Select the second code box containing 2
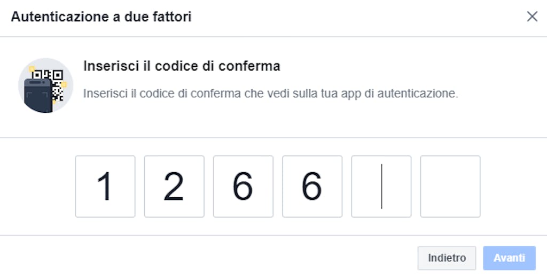 coord(174,187)
